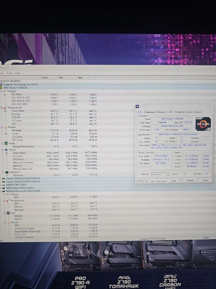Click the Multiplier value field in CPU-Z

tap(161, 160)
